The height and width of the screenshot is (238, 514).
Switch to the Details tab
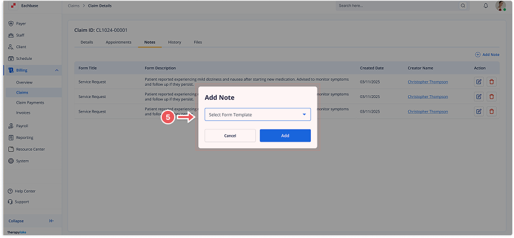click(87, 43)
